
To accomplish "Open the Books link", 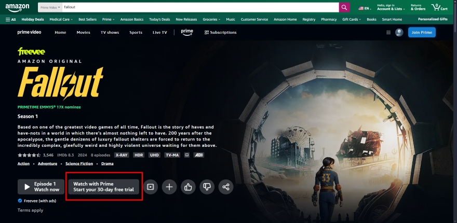I will (x=371, y=20).
